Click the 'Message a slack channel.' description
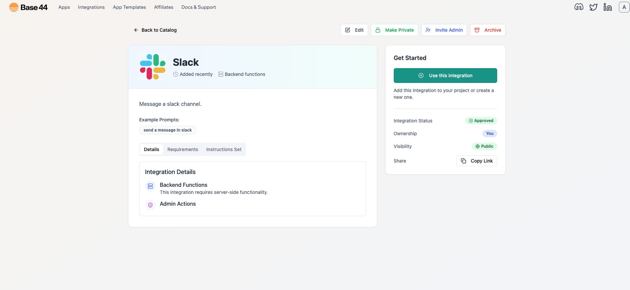The image size is (630, 290). click(x=170, y=104)
